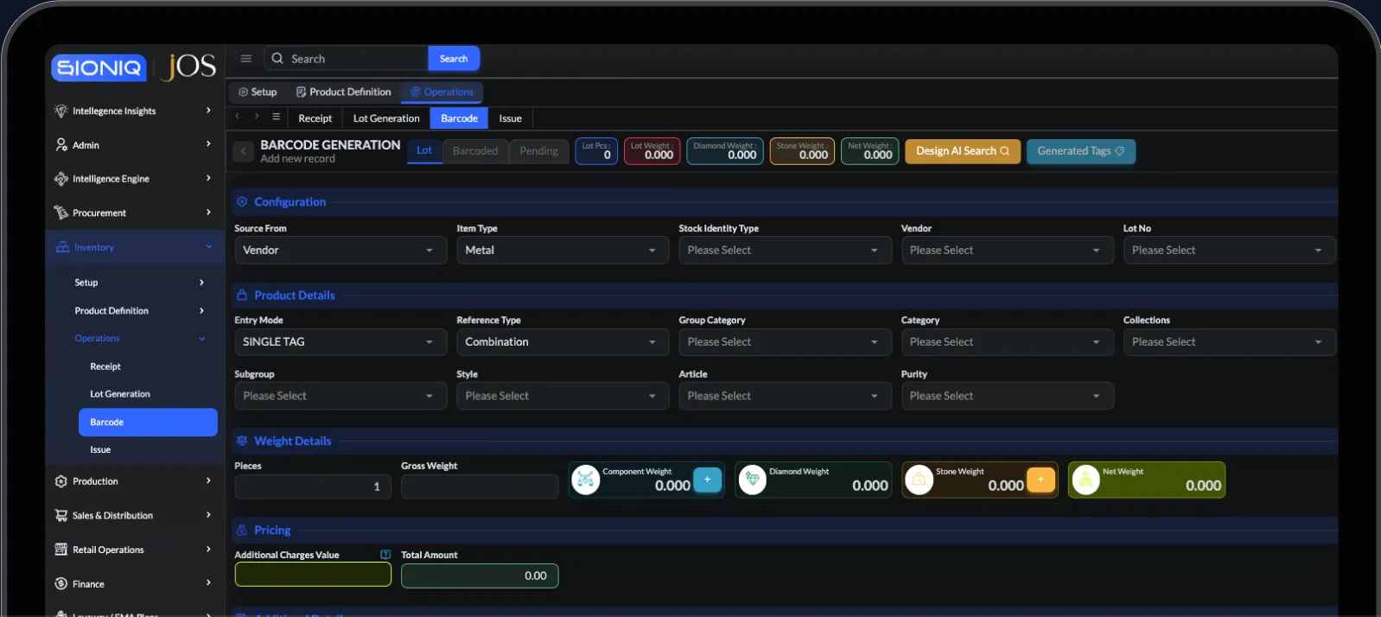Click the Additional Charges Value field
Viewport: 1381px width, 617px height.
coord(313,575)
